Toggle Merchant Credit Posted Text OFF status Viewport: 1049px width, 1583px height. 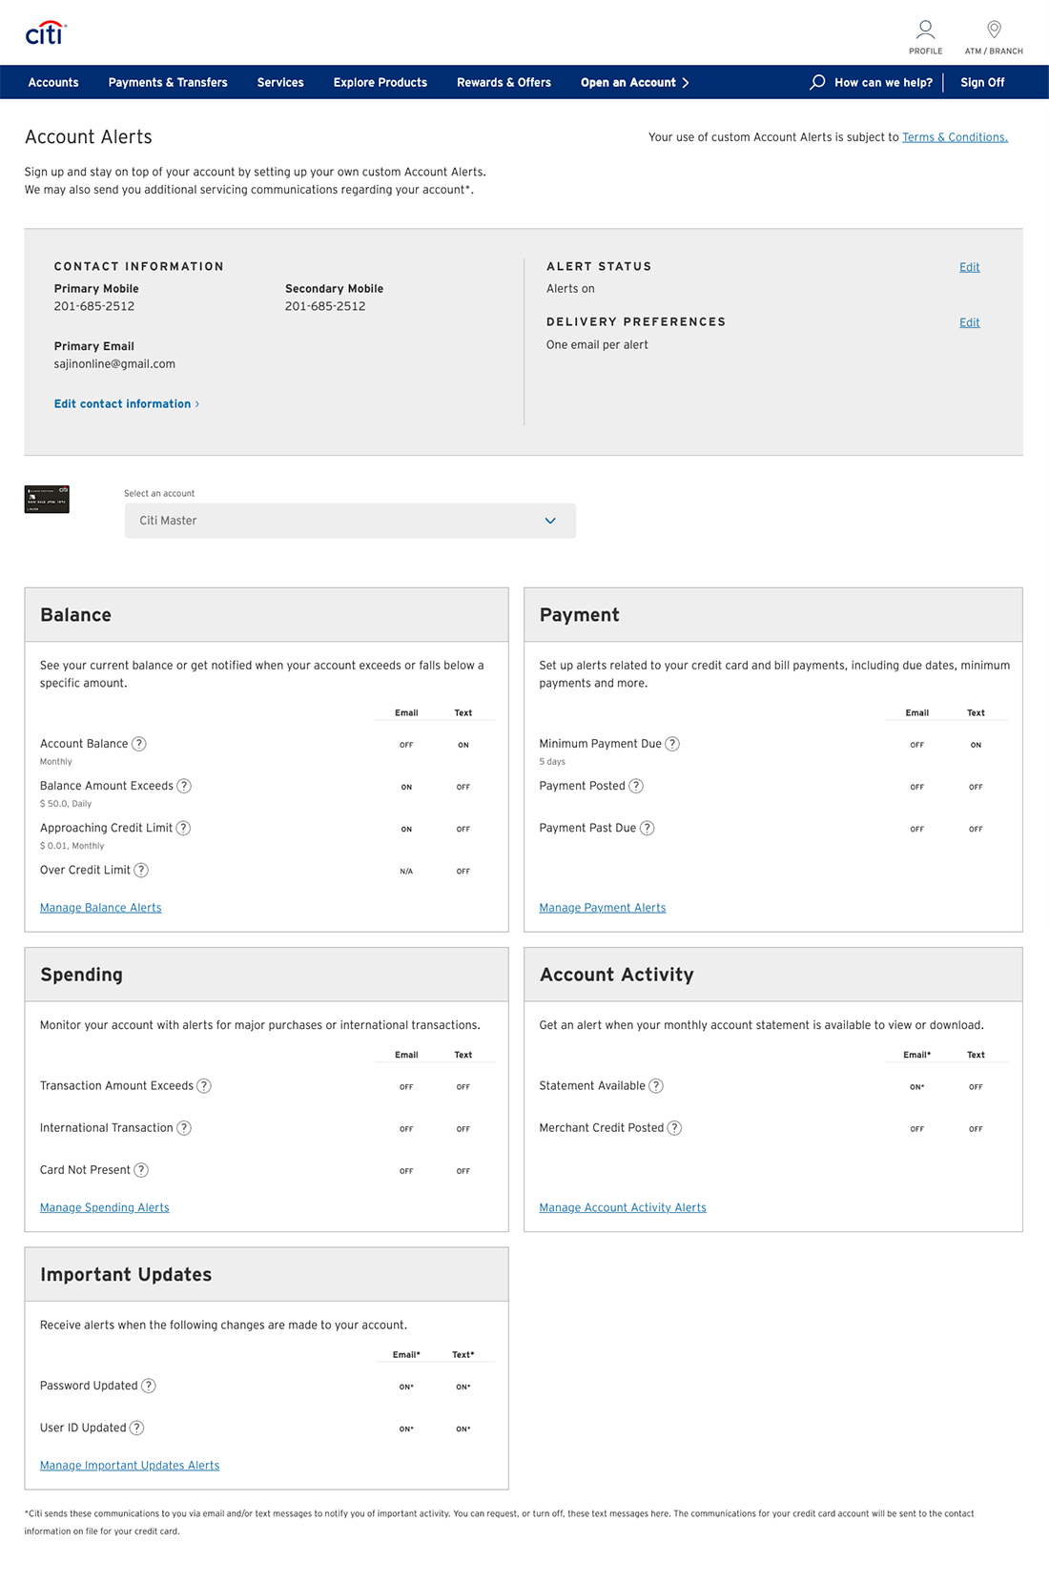(976, 1129)
